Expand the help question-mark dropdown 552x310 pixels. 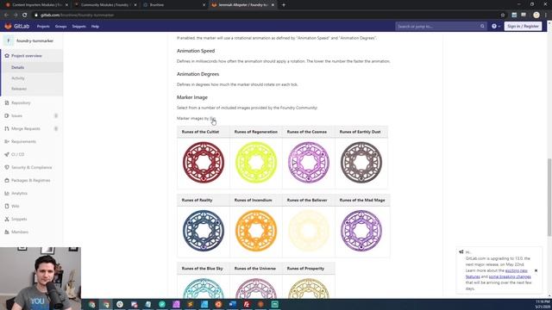(496, 27)
